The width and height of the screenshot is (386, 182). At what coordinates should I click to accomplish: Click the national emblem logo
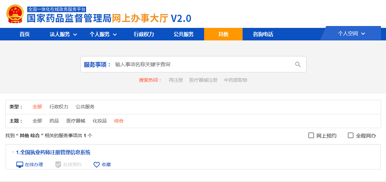point(15,14)
